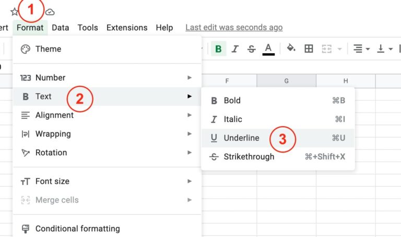Click the merge cells toolbar icon
The image size is (401, 237).
pos(326,49)
